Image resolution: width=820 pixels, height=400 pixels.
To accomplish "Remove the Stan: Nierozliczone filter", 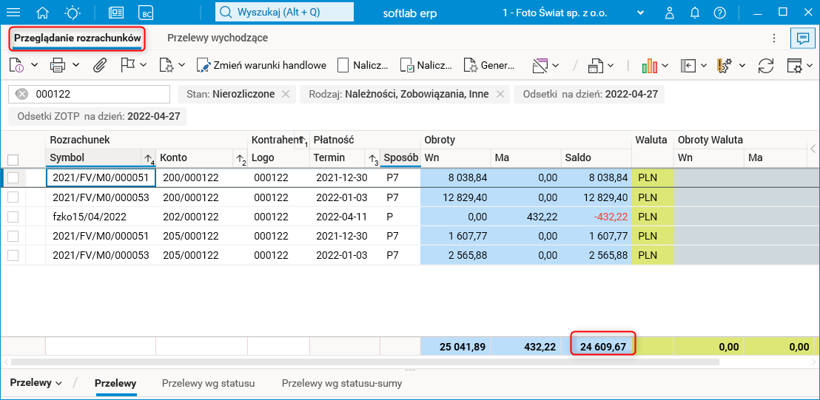I will point(286,94).
